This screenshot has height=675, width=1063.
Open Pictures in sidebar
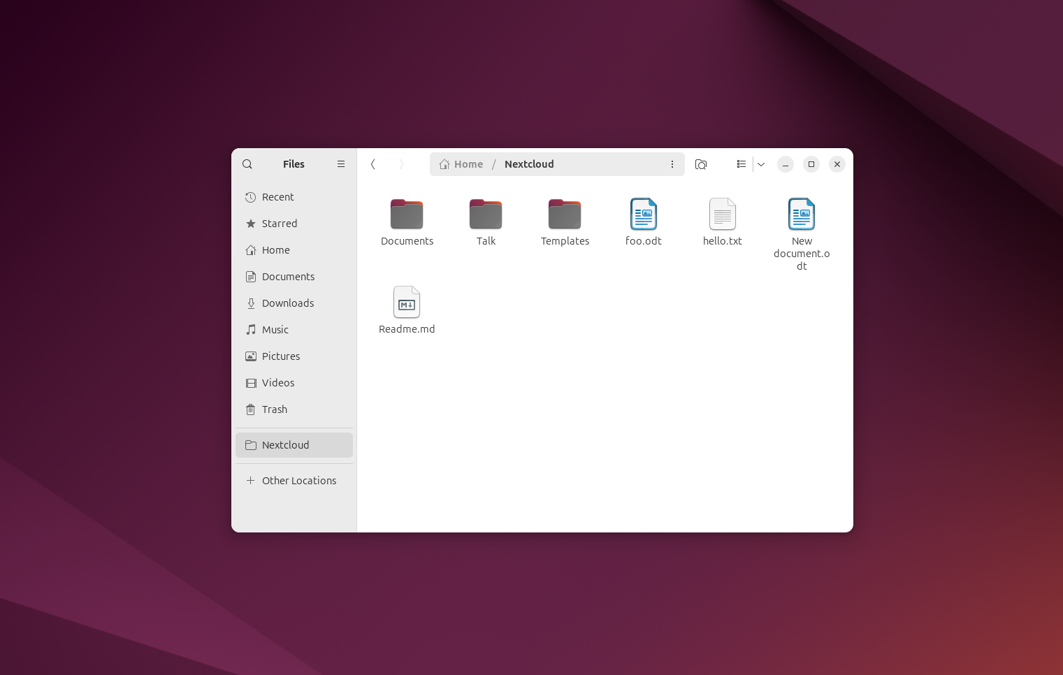coord(294,356)
